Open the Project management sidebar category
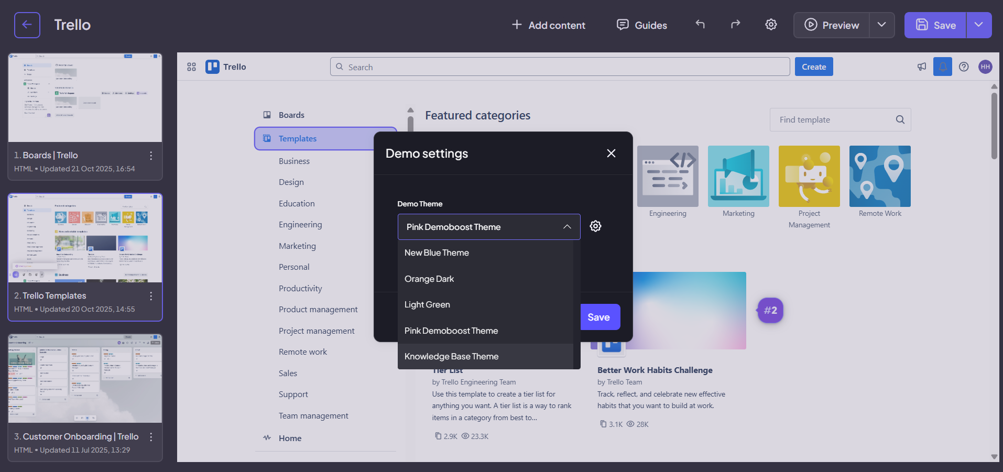The image size is (1003, 472). [317, 331]
